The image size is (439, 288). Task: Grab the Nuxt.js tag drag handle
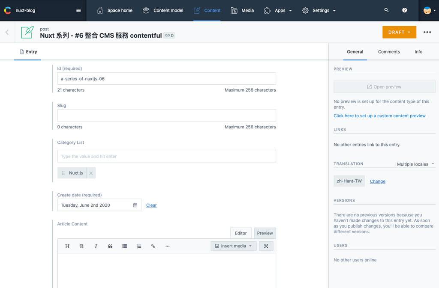click(x=63, y=173)
